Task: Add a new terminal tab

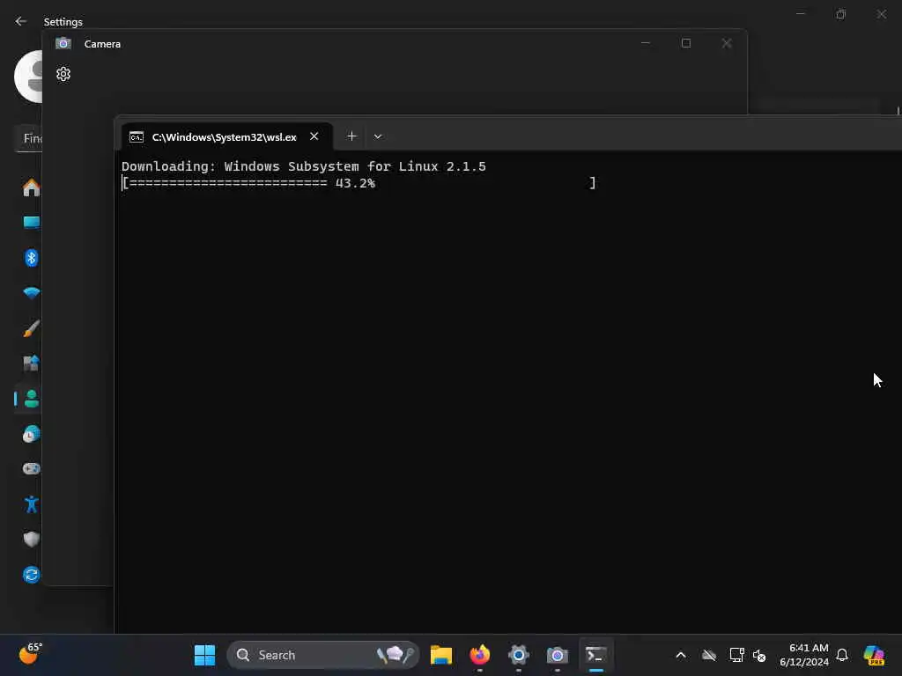Action: tap(351, 136)
